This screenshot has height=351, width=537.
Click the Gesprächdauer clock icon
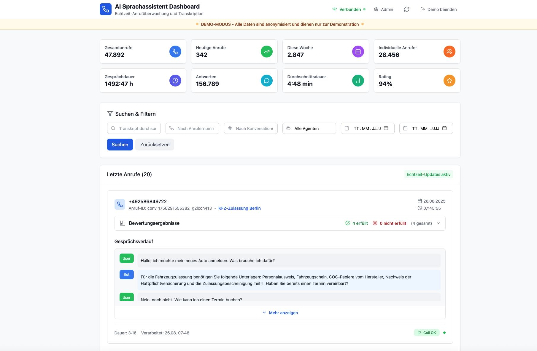(175, 81)
